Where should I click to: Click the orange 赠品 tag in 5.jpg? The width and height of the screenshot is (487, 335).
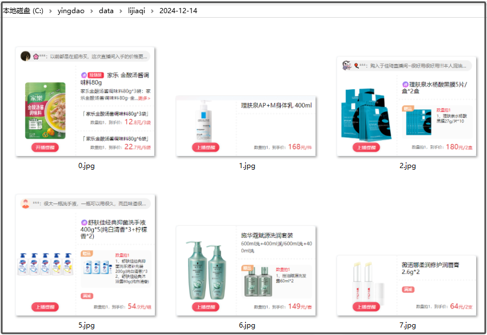click(x=87, y=253)
